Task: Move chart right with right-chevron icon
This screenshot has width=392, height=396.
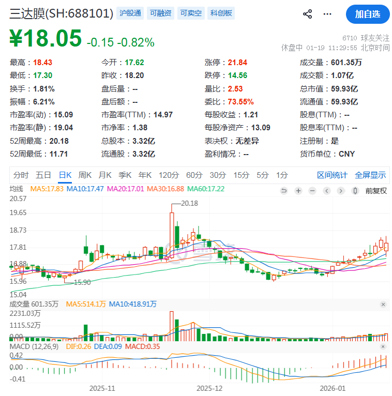Action: [341, 191]
